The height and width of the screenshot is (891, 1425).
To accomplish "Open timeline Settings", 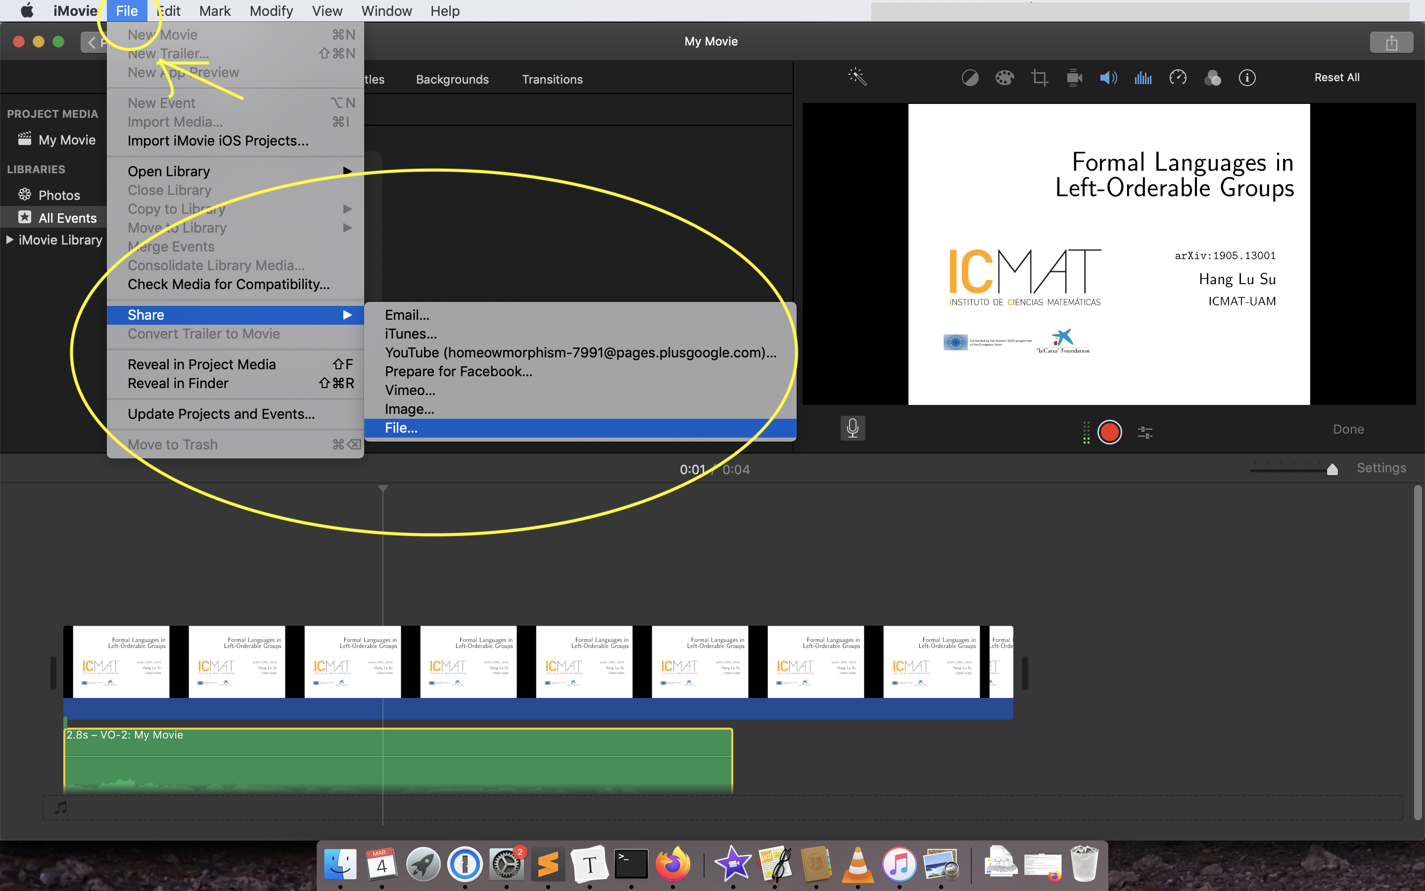I will click(x=1381, y=468).
